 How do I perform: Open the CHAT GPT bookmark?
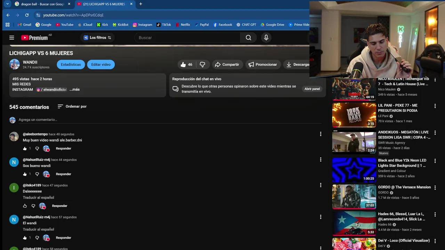click(246, 25)
